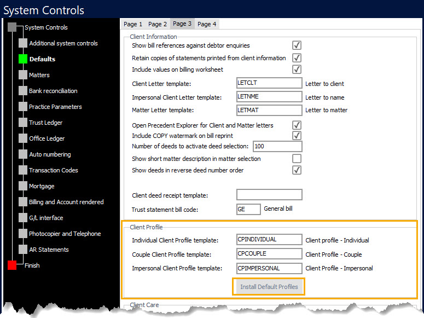This screenshot has width=424, height=318.
Task: Click the Client Letter template field
Action: [269, 83]
